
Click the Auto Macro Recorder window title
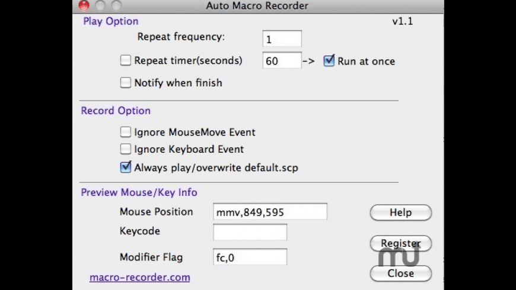[x=257, y=6]
